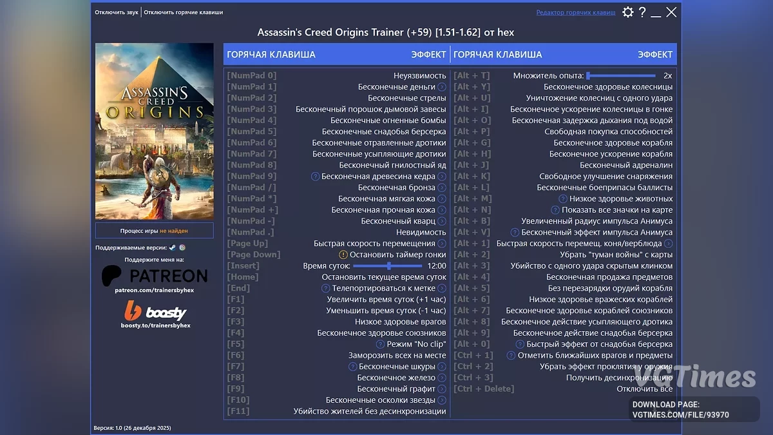Toggle the [F6] hotkey label

pyautogui.click(x=236, y=355)
